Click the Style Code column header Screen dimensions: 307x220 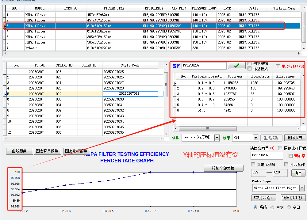(130, 65)
